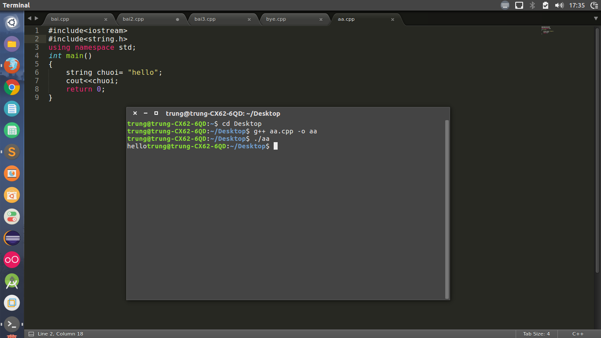This screenshot has width=601, height=338.
Task: Open LibreOffice Calc from the dock
Action: 12,130
